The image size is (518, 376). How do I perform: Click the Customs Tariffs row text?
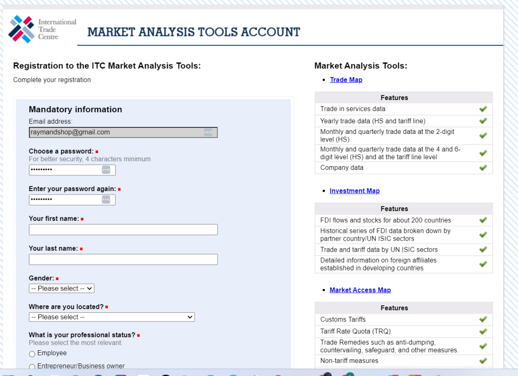[x=343, y=319]
